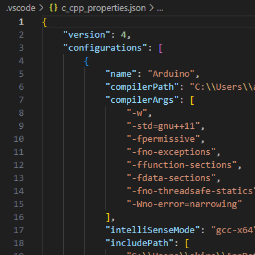The image size is (255, 255).
Task: Click line number 16 in gutter
Action: [x=19, y=217]
